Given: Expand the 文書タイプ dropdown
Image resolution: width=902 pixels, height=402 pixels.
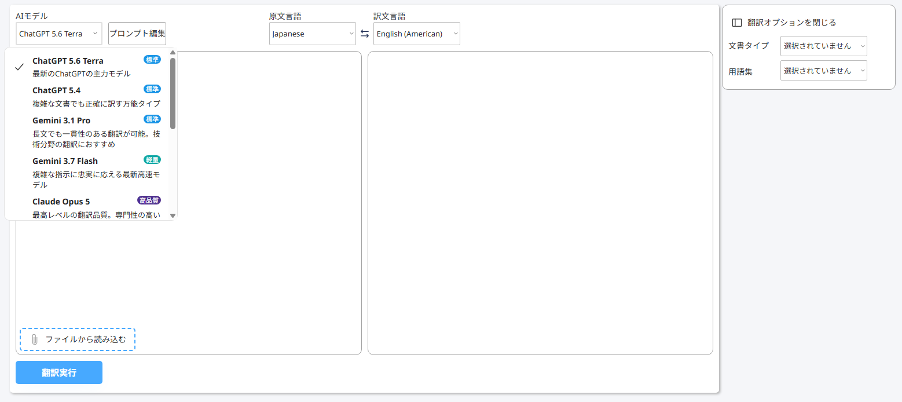Looking at the screenshot, I should click(824, 46).
